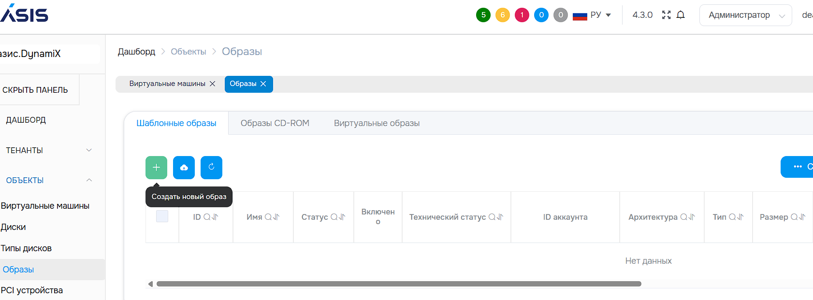Refresh the template images table
Screen dimensions: 813x300
tap(211, 168)
